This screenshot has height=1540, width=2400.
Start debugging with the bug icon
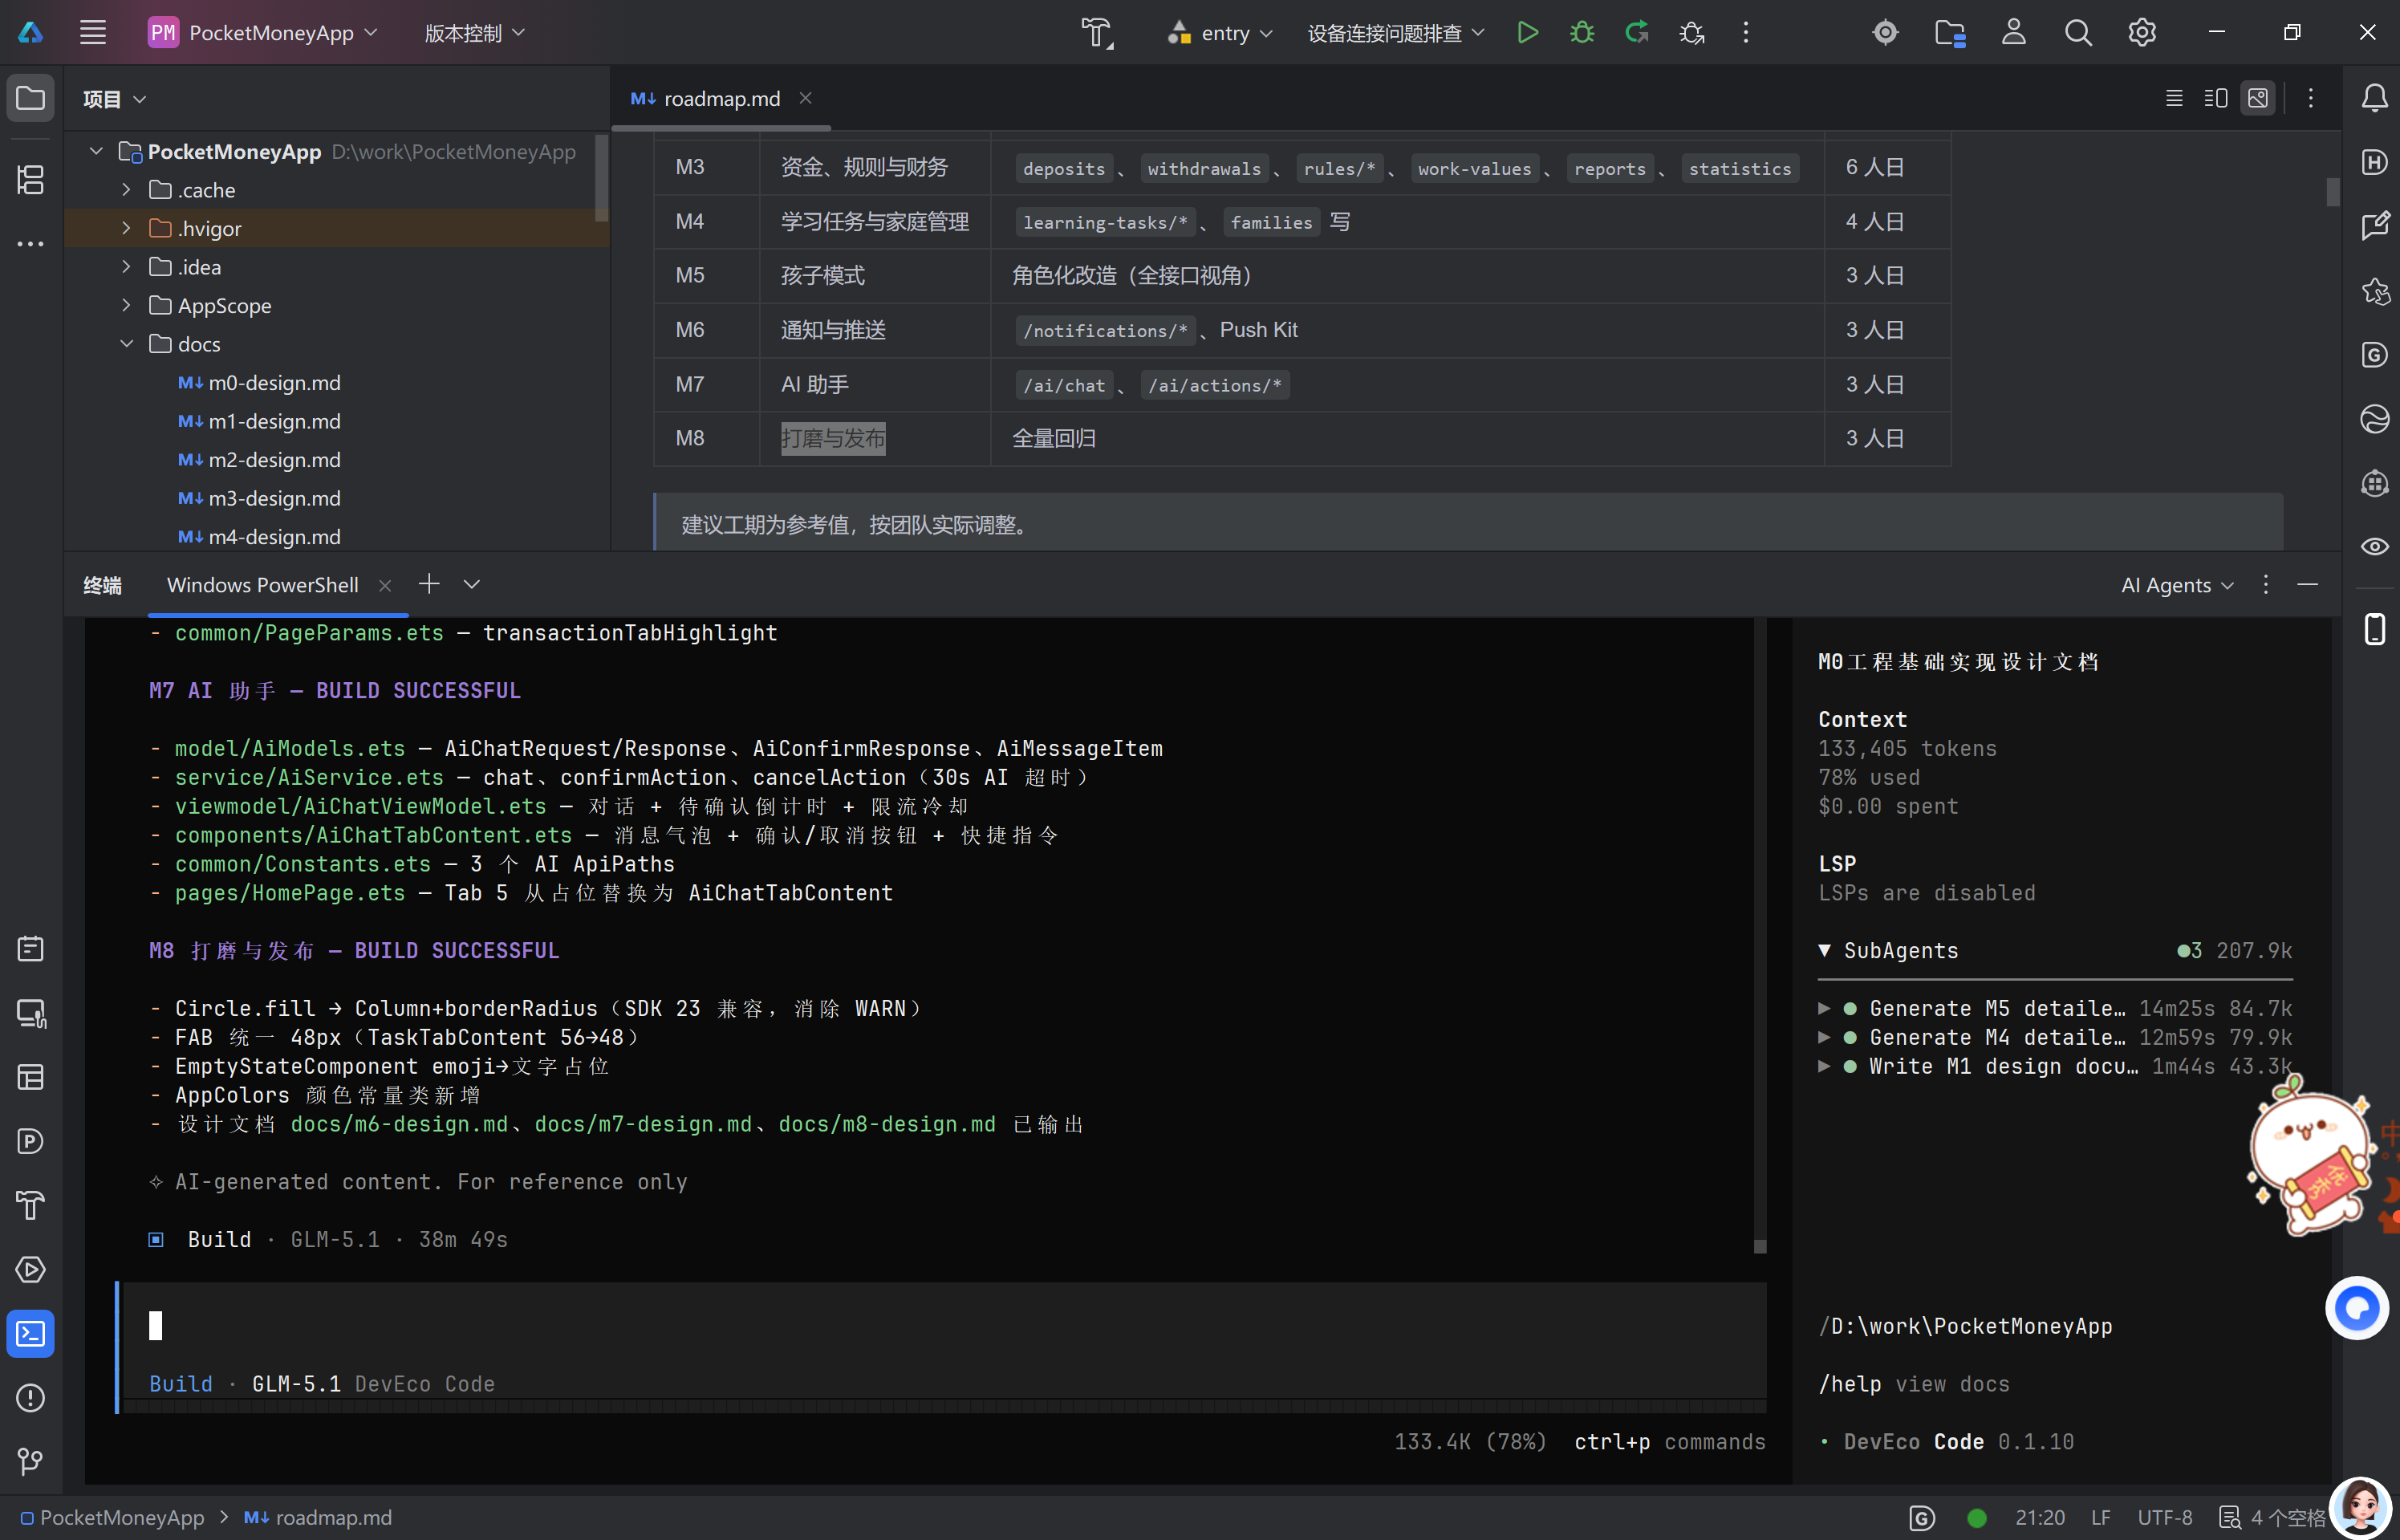point(1582,33)
